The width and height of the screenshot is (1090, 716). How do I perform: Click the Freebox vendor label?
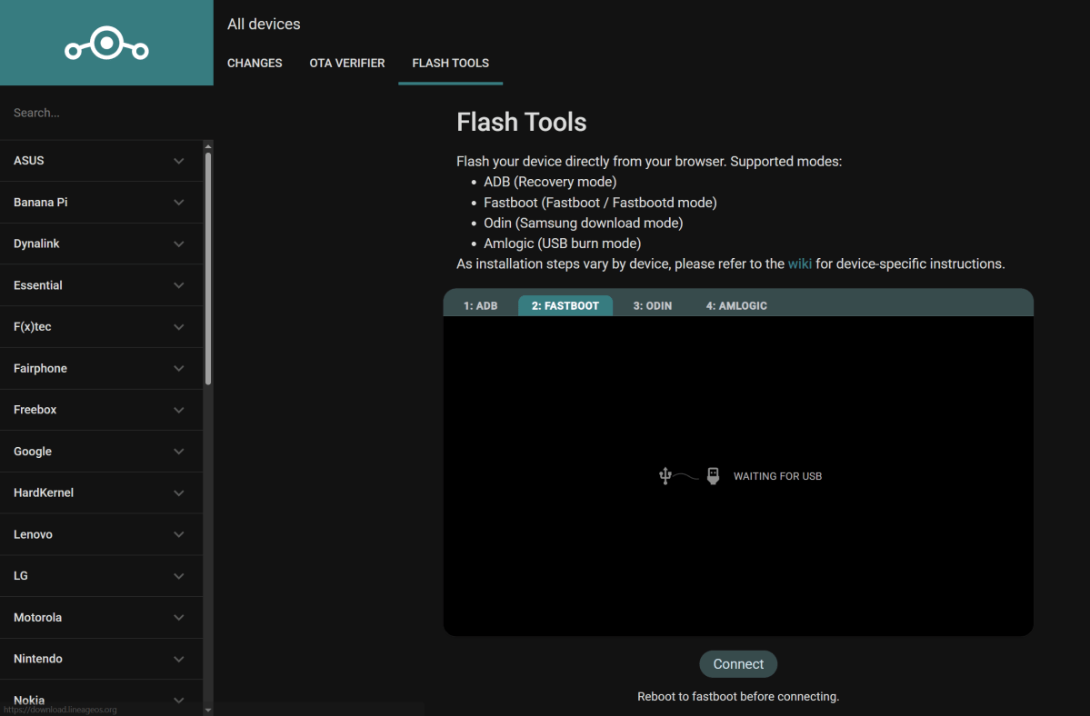(x=35, y=410)
